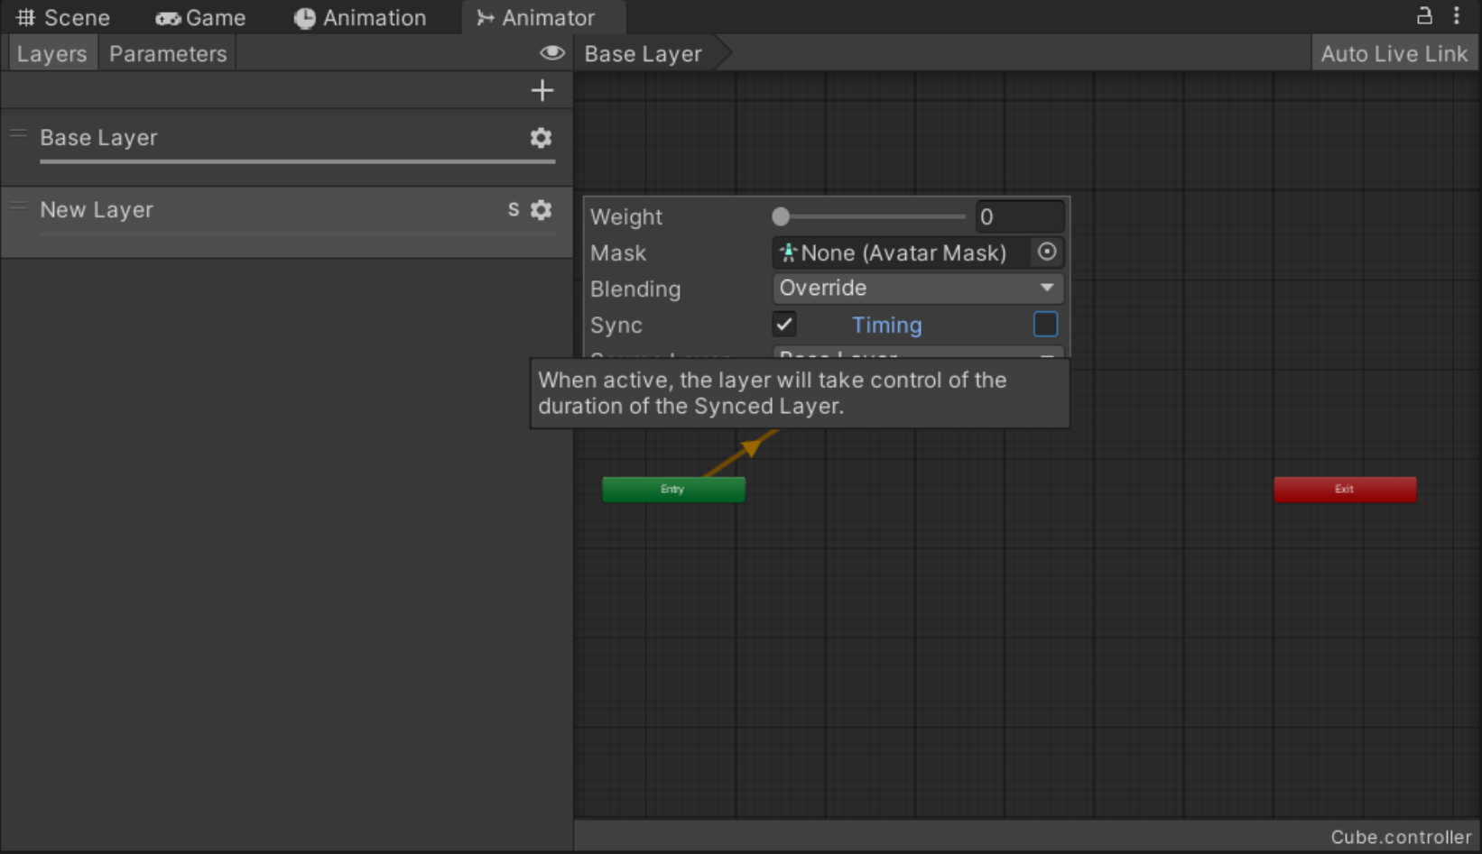The width and height of the screenshot is (1482, 854).
Task: Open the Avatar Mask object picker circle
Action: [x=1047, y=253]
